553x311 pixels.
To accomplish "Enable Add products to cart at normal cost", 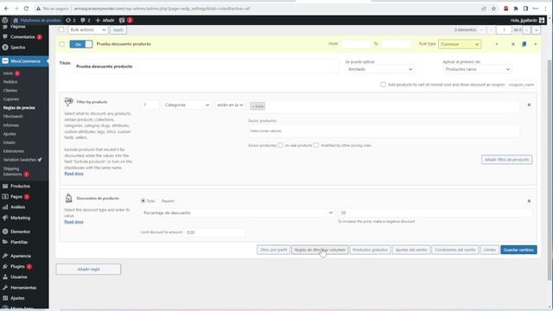I will (x=383, y=85).
